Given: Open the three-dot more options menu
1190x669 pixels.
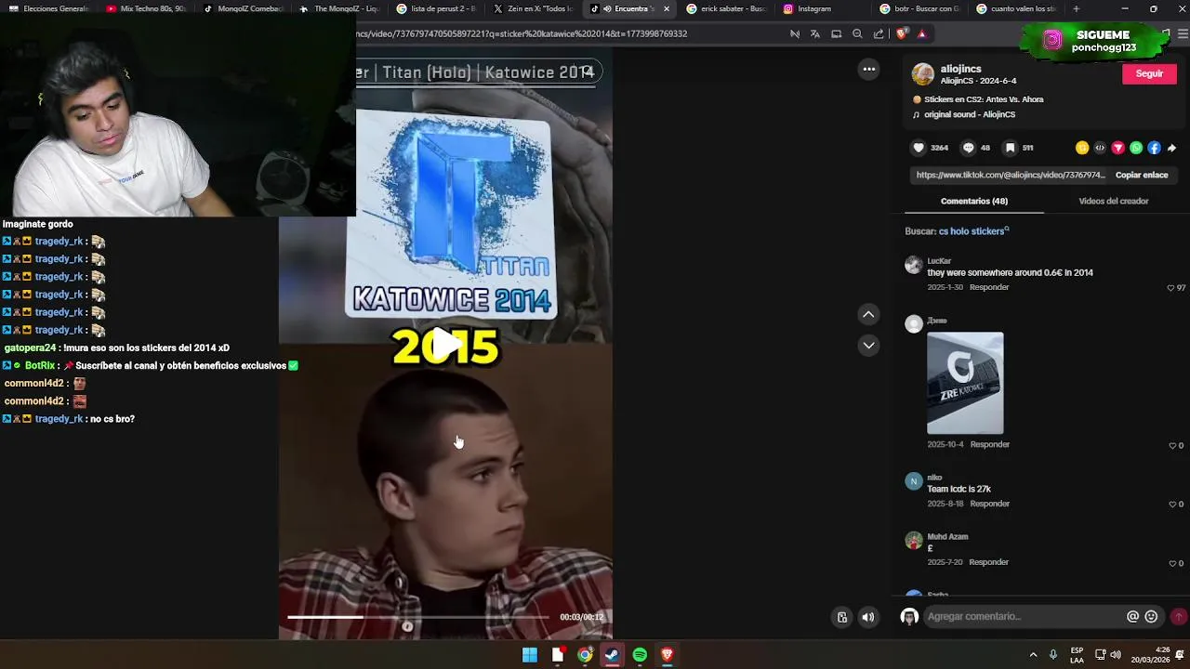Looking at the screenshot, I should tap(868, 69).
